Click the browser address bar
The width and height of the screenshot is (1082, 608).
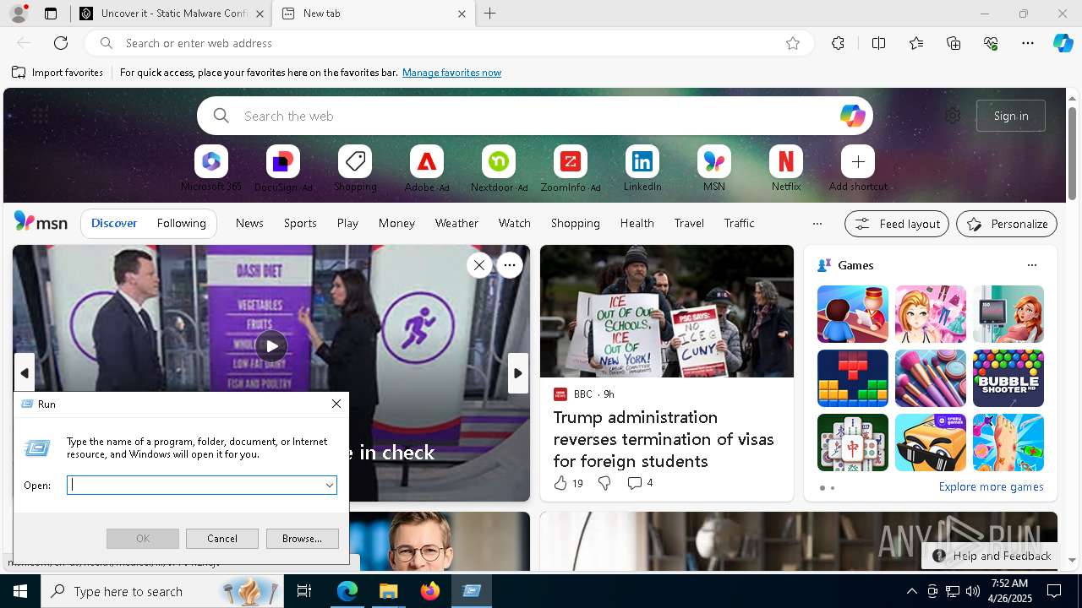click(448, 43)
